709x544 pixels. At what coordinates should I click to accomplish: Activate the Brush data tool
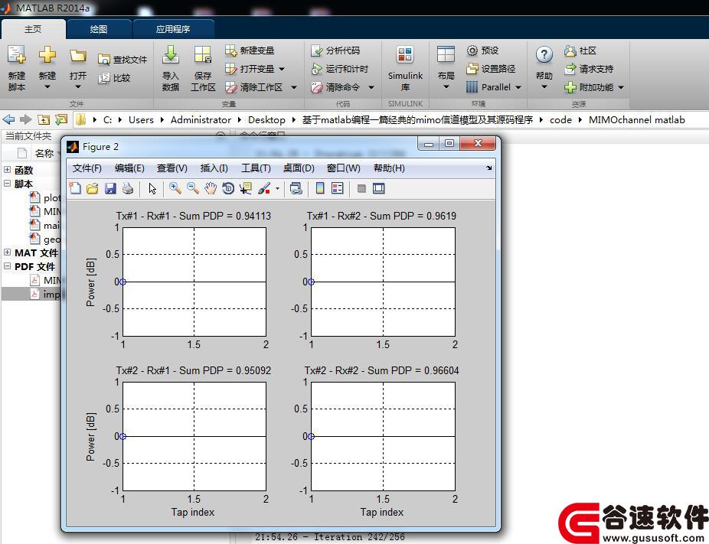(264, 188)
